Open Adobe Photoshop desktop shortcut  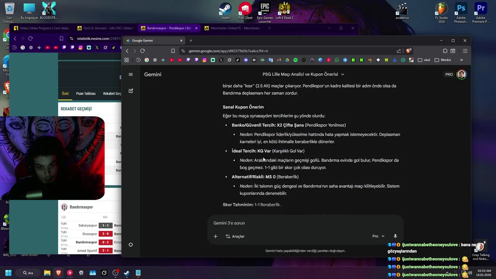461,12
